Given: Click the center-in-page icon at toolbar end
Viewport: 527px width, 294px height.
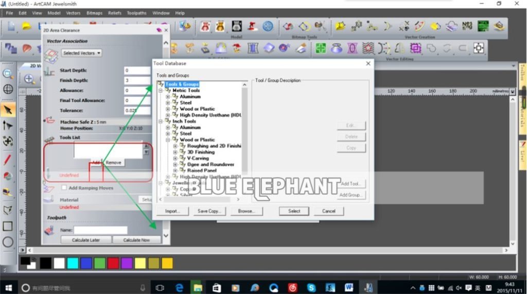Looking at the screenshot, I should coord(479,48).
